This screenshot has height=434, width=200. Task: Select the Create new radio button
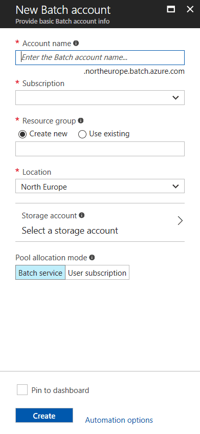[23, 135]
